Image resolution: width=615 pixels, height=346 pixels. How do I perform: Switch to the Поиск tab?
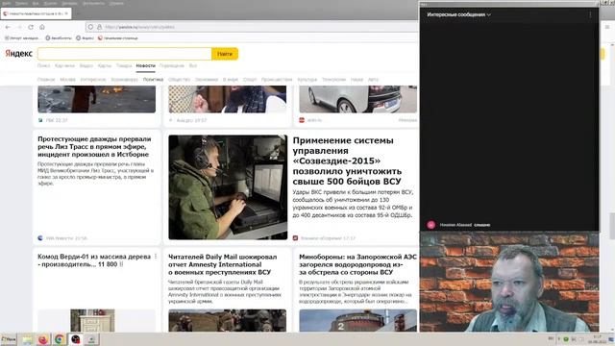point(43,66)
